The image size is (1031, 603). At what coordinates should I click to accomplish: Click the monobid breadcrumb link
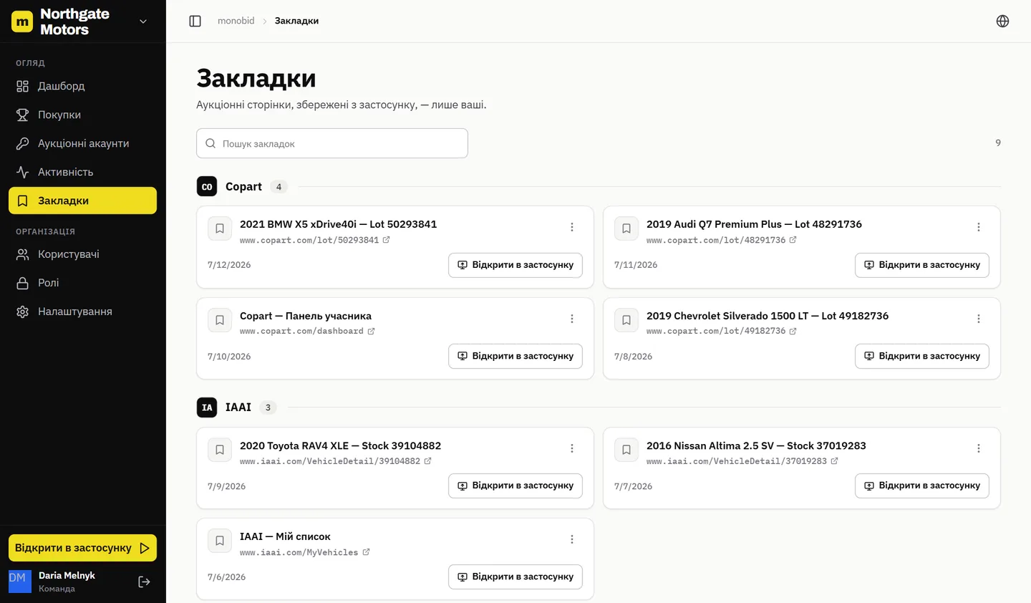pyautogui.click(x=236, y=21)
